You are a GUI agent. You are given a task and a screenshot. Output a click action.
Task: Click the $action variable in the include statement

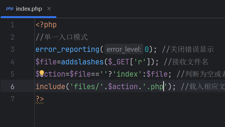pos(121,86)
